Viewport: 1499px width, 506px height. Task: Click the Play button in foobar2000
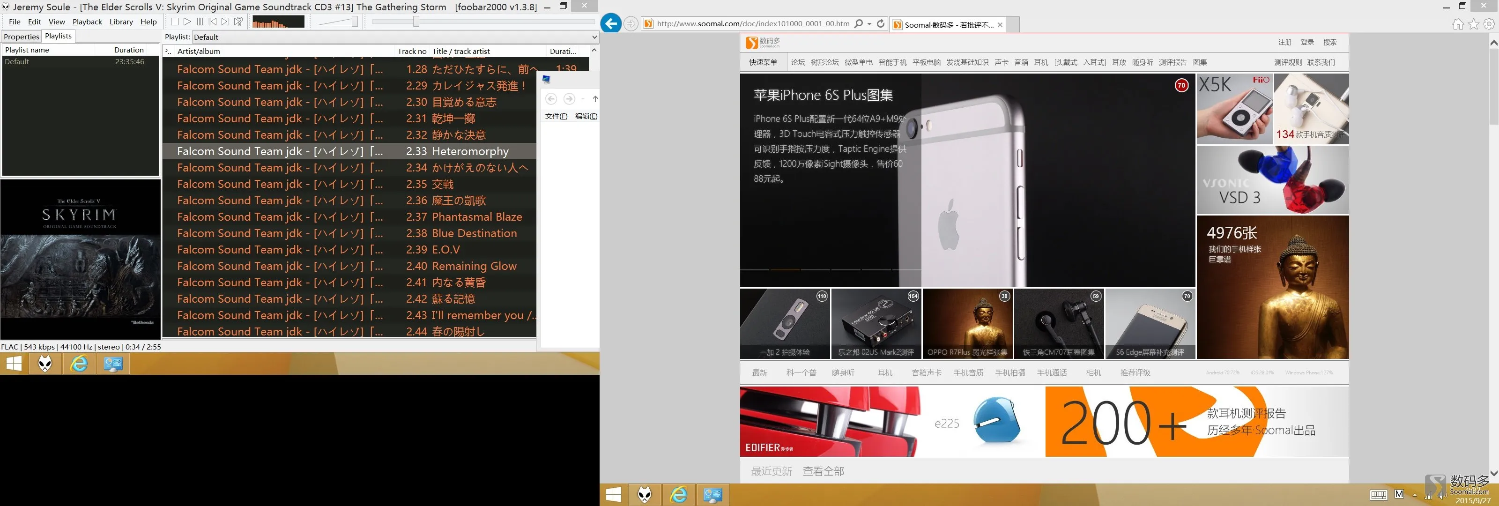click(187, 22)
